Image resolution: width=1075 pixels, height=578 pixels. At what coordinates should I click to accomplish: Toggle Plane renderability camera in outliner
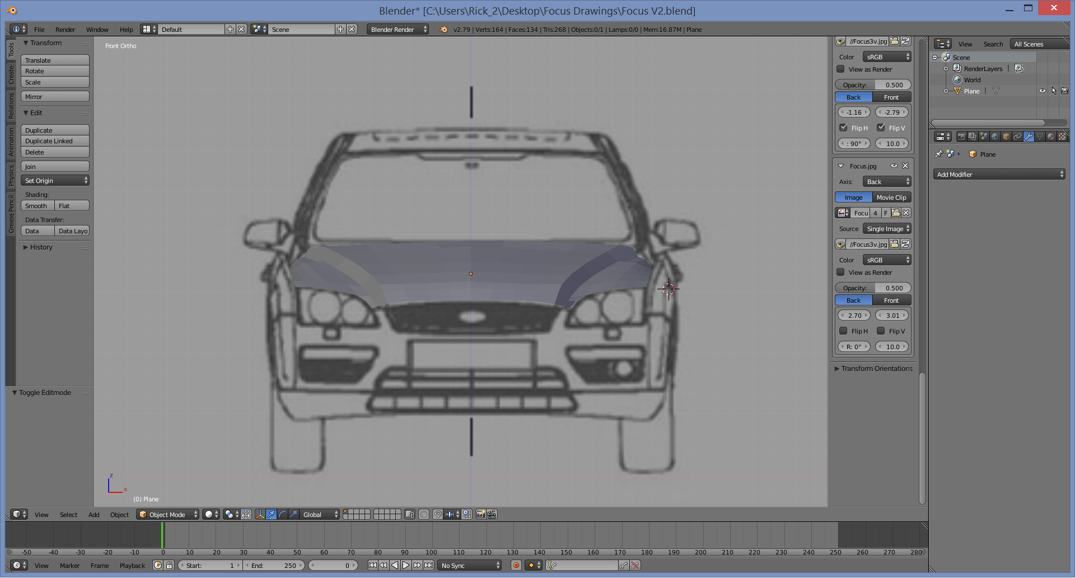point(1064,91)
